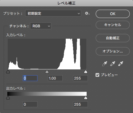The image size is (133, 113).
Task: Grab the input shadow black slider handle
Action: click(x=8, y=72)
